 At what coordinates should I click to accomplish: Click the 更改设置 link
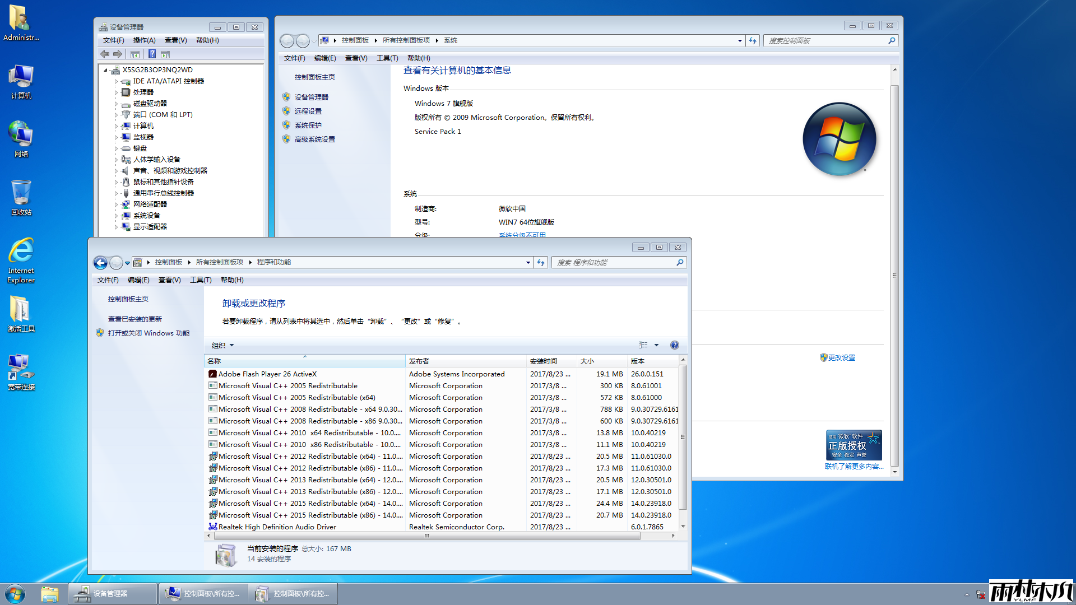click(x=841, y=357)
